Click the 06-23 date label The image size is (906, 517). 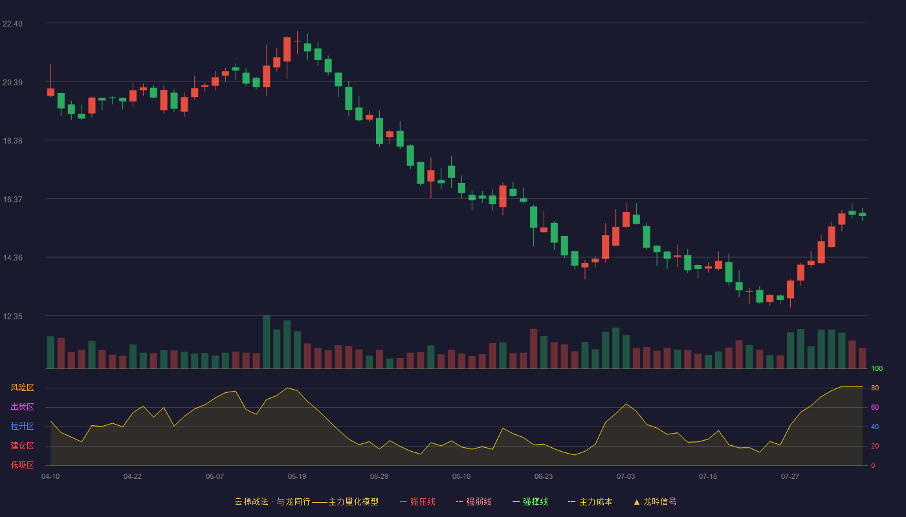click(544, 476)
